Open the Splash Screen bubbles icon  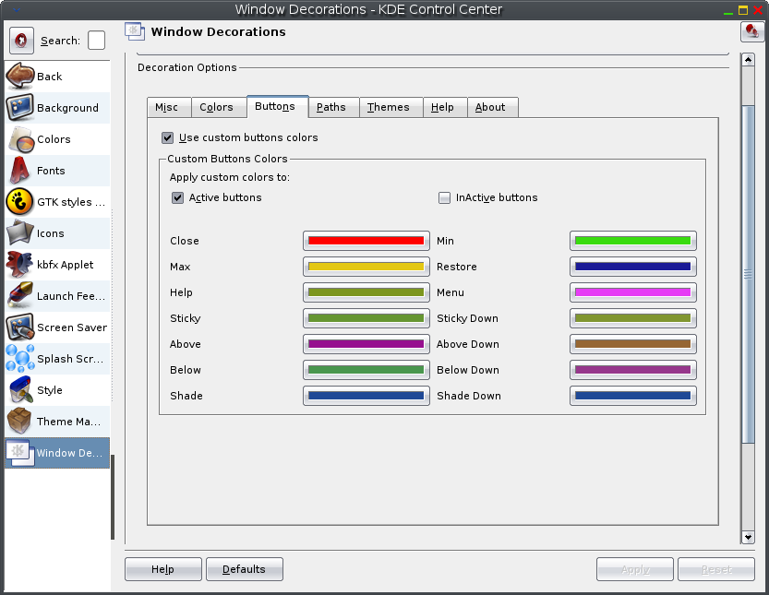tap(19, 358)
